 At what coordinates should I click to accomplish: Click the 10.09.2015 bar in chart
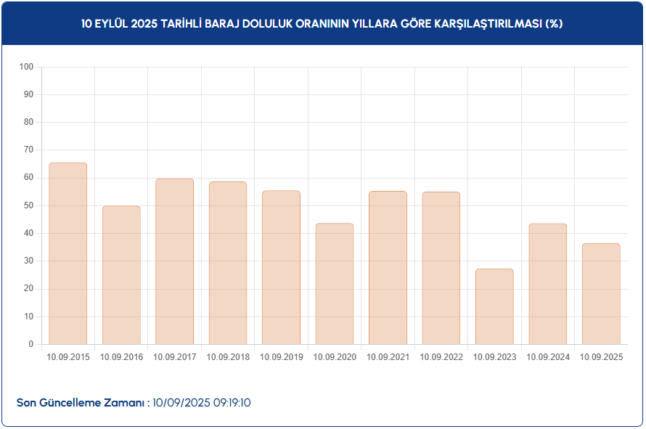[68, 253]
